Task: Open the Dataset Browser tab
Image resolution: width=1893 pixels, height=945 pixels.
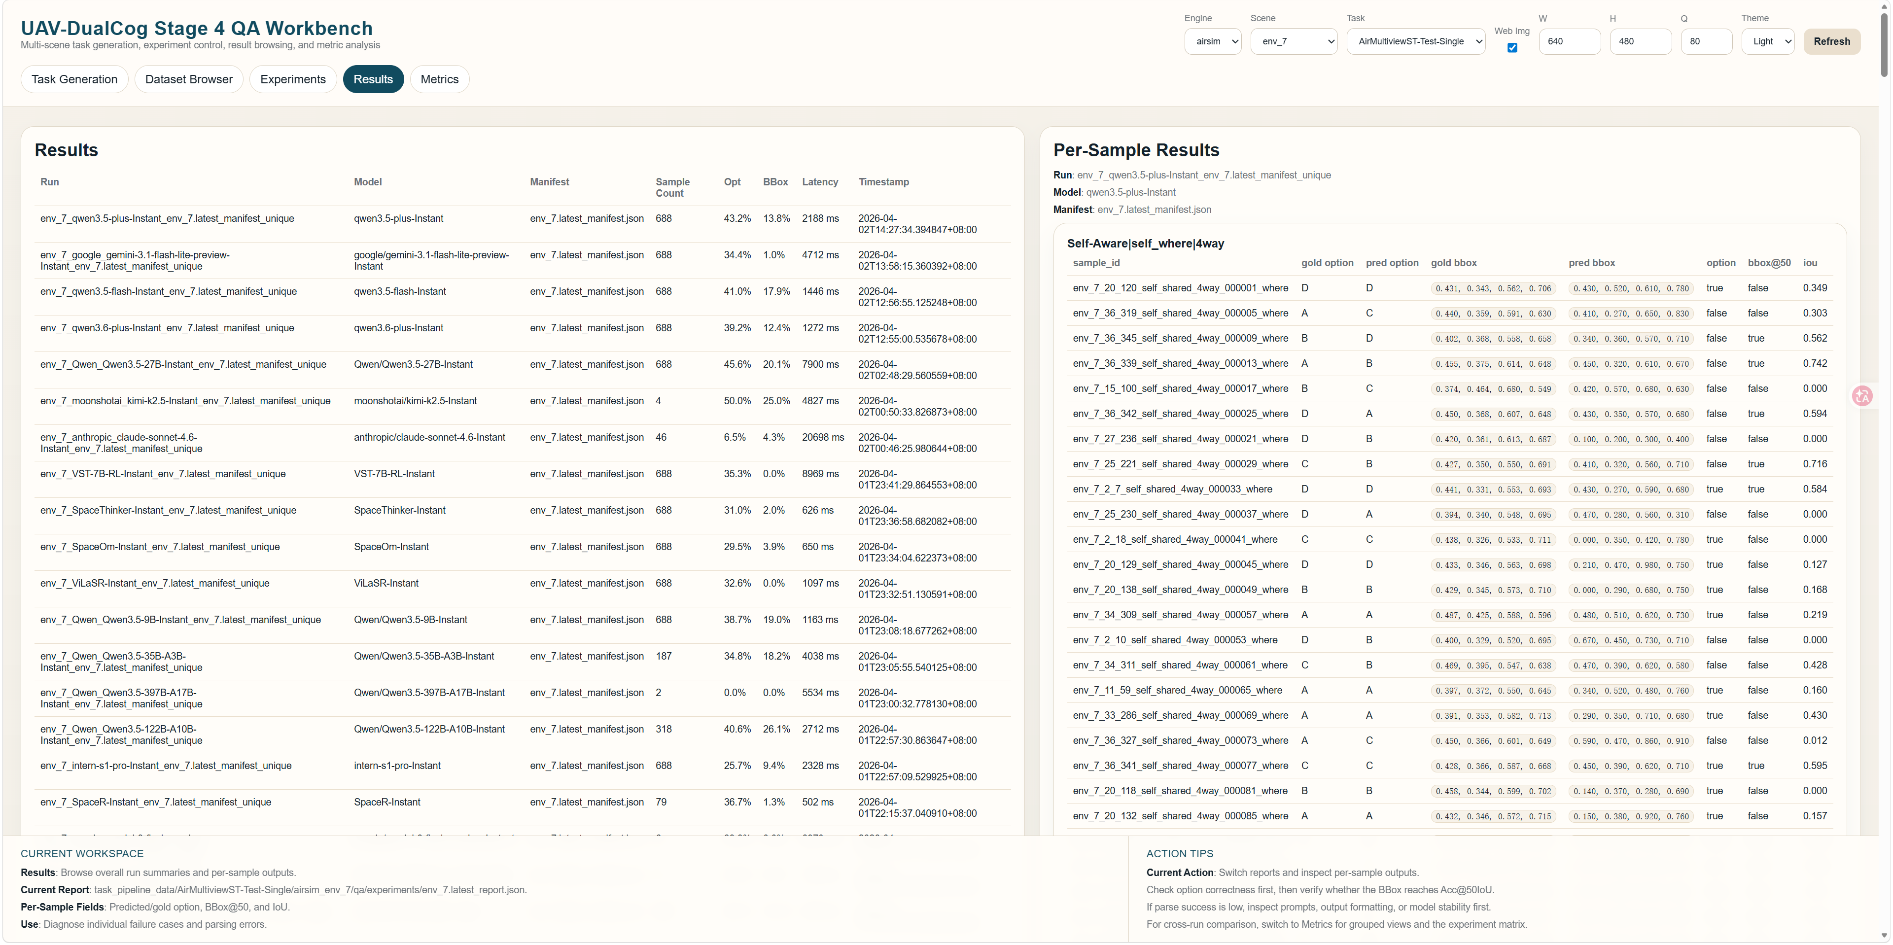Action: (x=188, y=79)
